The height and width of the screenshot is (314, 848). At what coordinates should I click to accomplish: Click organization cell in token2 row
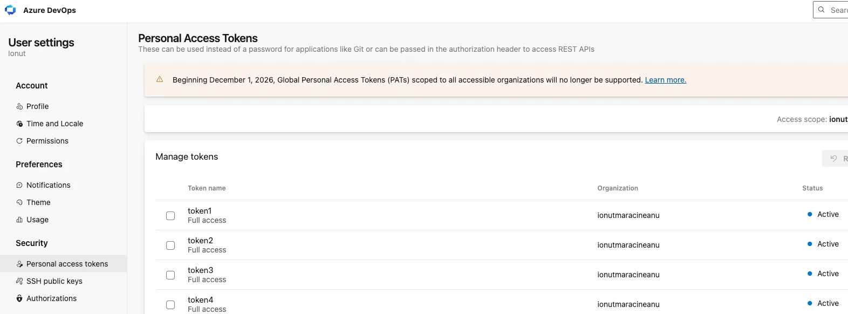tap(628, 245)
